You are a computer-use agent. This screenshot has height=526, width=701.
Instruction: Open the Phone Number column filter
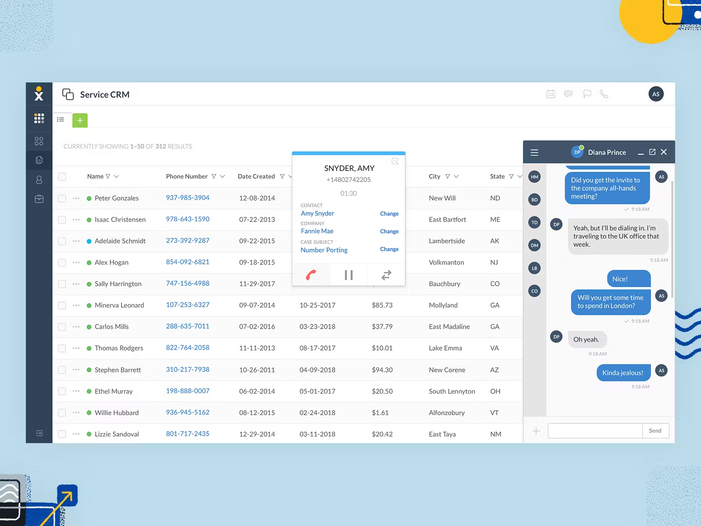coord(214,176)
